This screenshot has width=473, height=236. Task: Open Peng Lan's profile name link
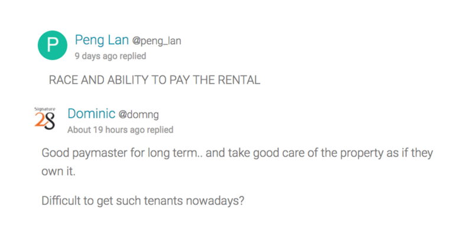102,40
